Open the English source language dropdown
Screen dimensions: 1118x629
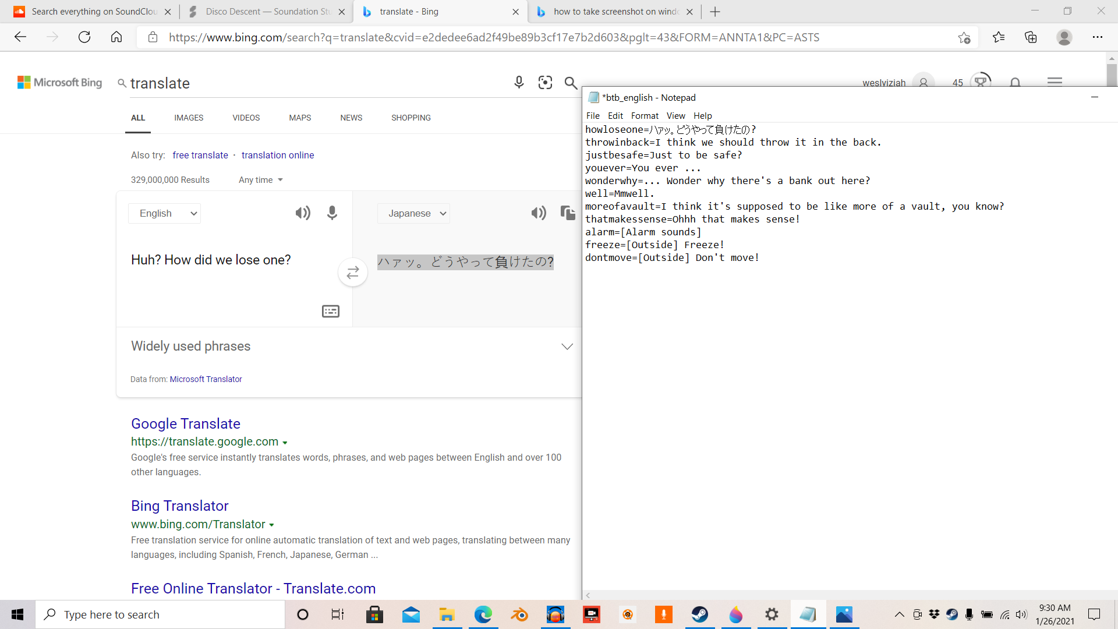[x=165, y=213]
